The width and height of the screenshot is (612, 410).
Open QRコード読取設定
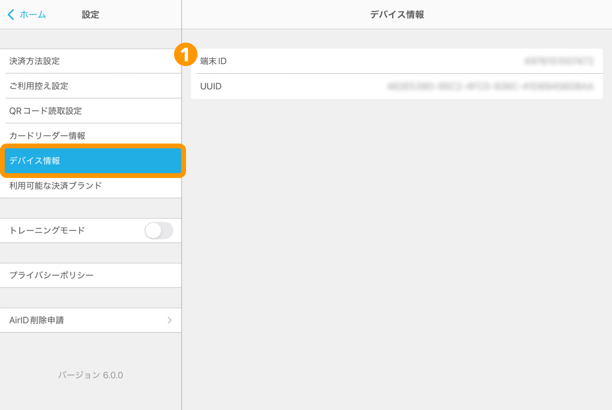[x=45, y=111]
